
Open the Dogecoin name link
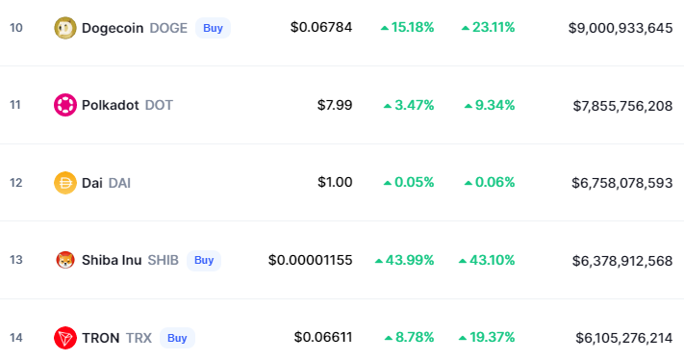[113, 28]
